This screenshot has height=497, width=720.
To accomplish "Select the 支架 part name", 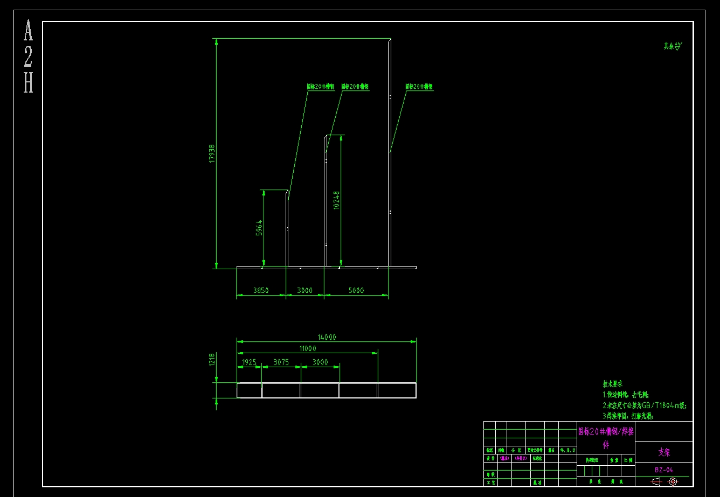I will [664, 453].
